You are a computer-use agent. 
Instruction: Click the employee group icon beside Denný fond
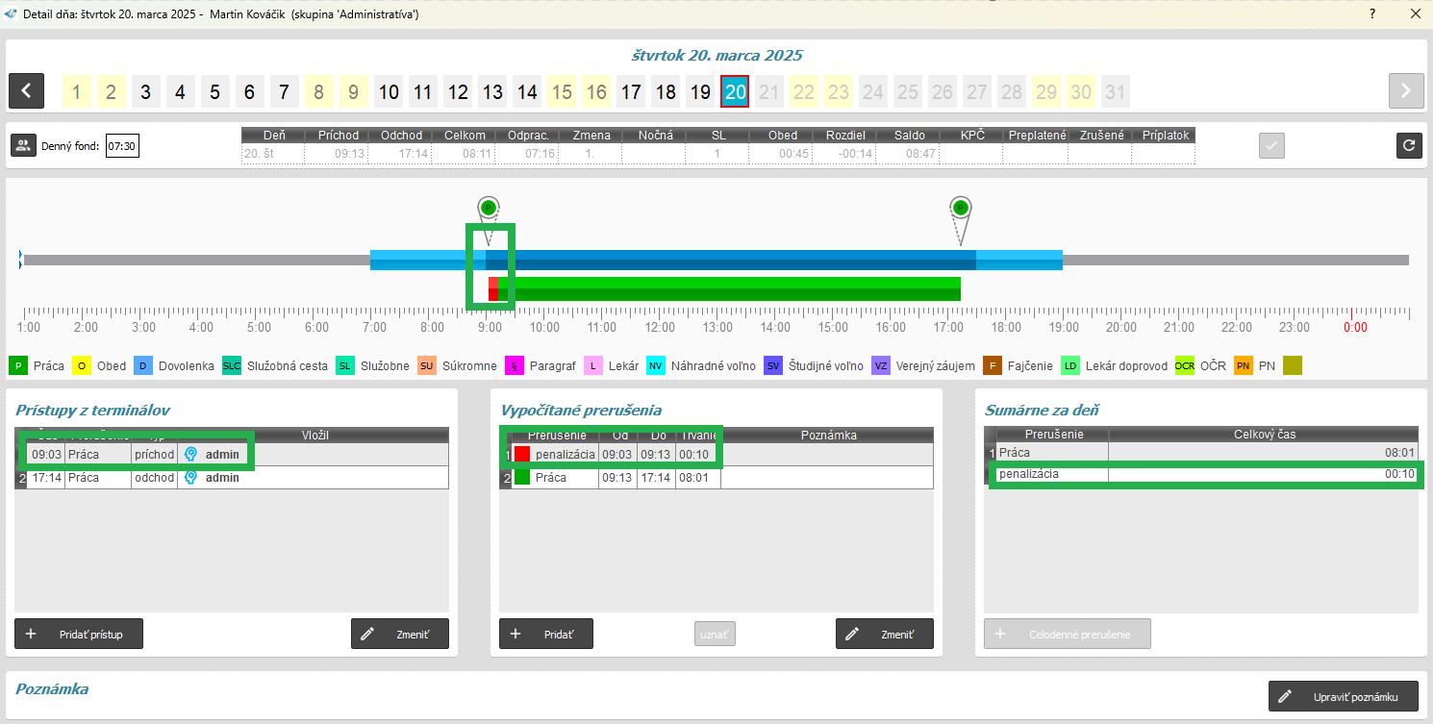23,146
